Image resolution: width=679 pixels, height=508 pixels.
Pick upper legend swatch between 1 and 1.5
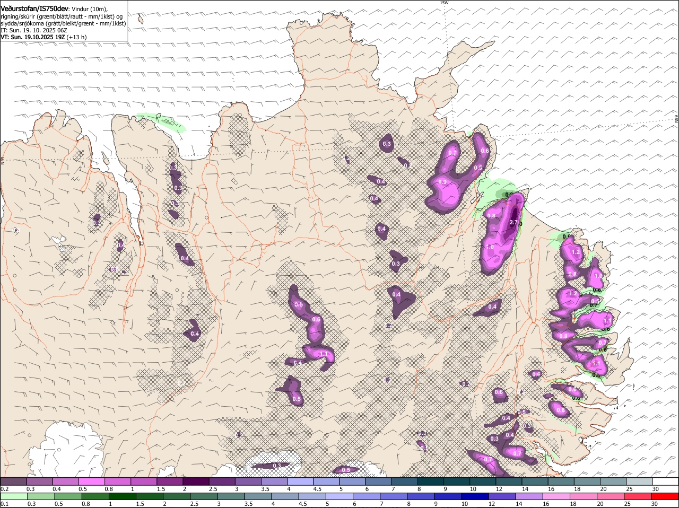pos(143,481)
